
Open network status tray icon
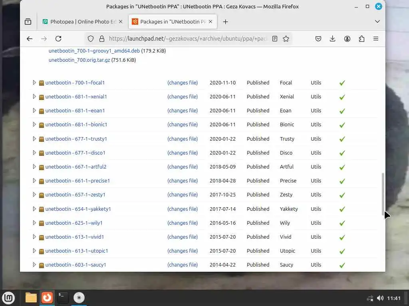point(370,298)
